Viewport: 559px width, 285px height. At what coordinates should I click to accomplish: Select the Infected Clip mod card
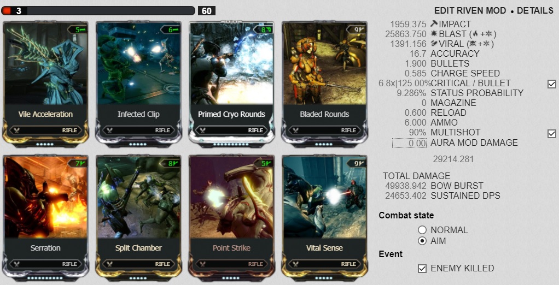(138, 83)
